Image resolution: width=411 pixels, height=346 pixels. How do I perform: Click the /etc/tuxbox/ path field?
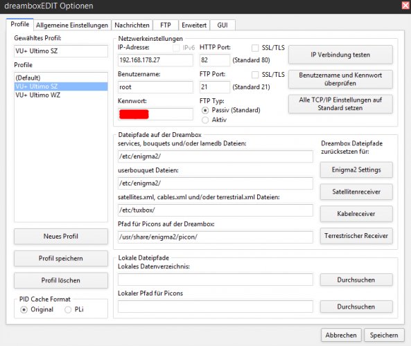215,210
